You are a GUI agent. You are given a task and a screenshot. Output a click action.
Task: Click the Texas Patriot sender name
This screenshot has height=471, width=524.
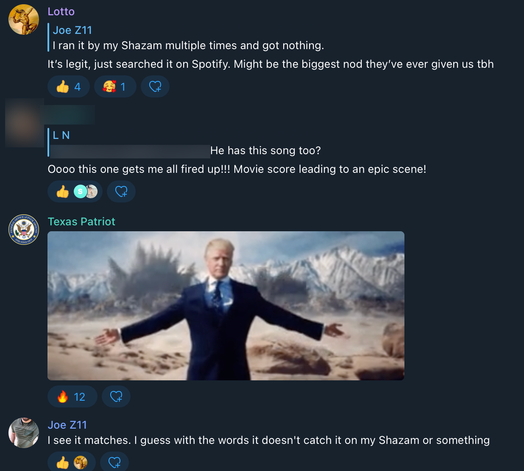[81, 222]
